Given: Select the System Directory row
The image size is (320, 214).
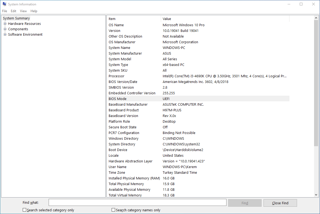Looking at the screenshot, I should pyautogui.click(x=199, y=144).
